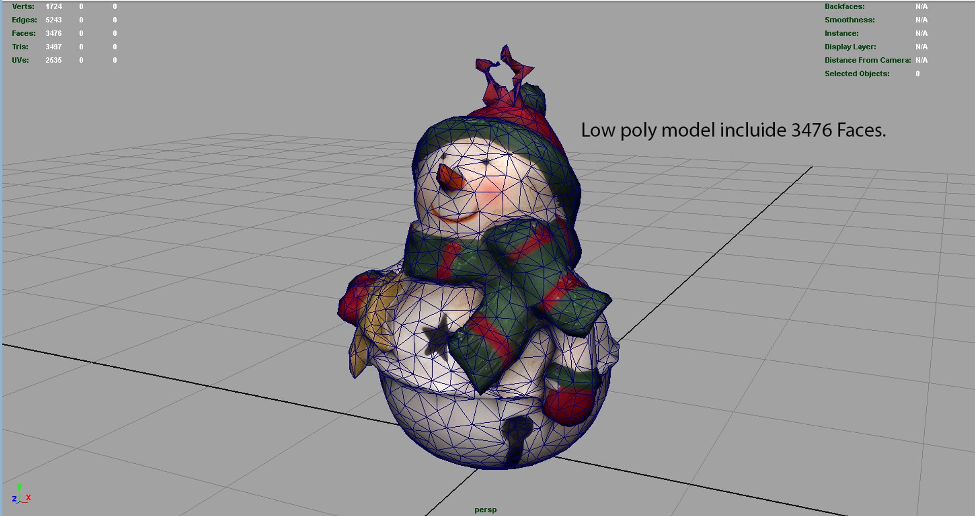Click the N/A value next to Distance From Camera
This screenshot has width=975, height=516.
(921, 60)
